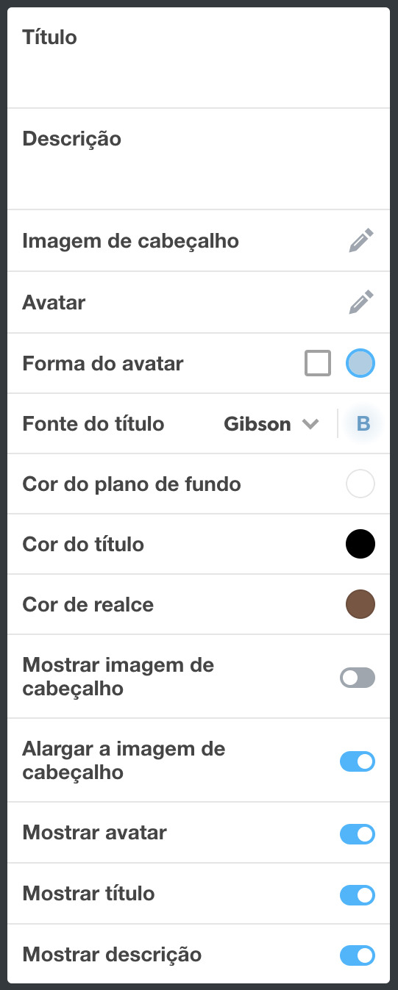Choose the circular avatar shape icon
The height and width of the screenshot is (990, 398).
[360, 363]
